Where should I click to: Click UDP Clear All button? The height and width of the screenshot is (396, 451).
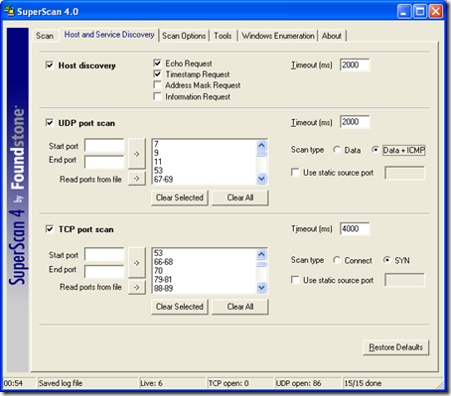pos(240,198)
